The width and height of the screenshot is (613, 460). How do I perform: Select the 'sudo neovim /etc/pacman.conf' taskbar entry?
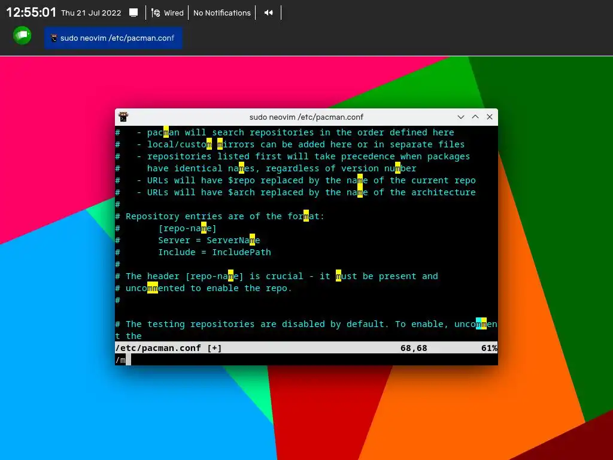(x=113, y=38)
